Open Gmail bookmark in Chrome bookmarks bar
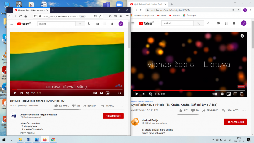Screen dimensions: 254x143 (161, 16)
